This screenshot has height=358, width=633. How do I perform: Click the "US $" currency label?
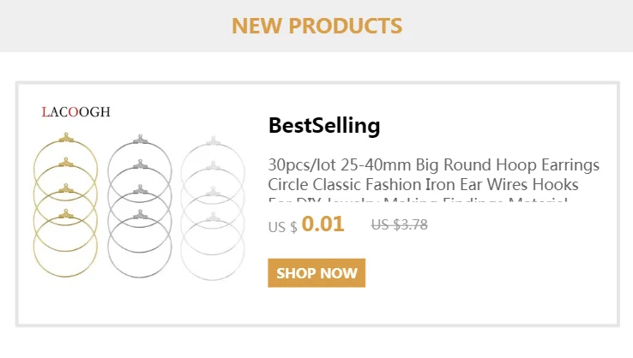point(282,227)
